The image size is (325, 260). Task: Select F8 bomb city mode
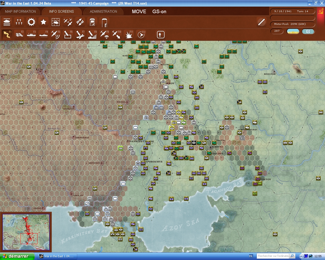click(92, 34)
